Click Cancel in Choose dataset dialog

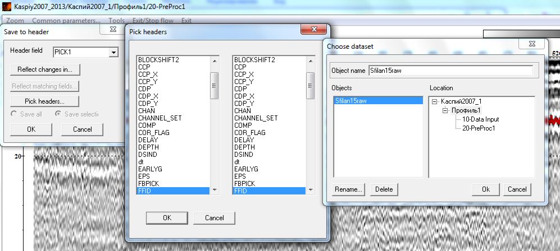pyautogui.click(x=517, y=189)
